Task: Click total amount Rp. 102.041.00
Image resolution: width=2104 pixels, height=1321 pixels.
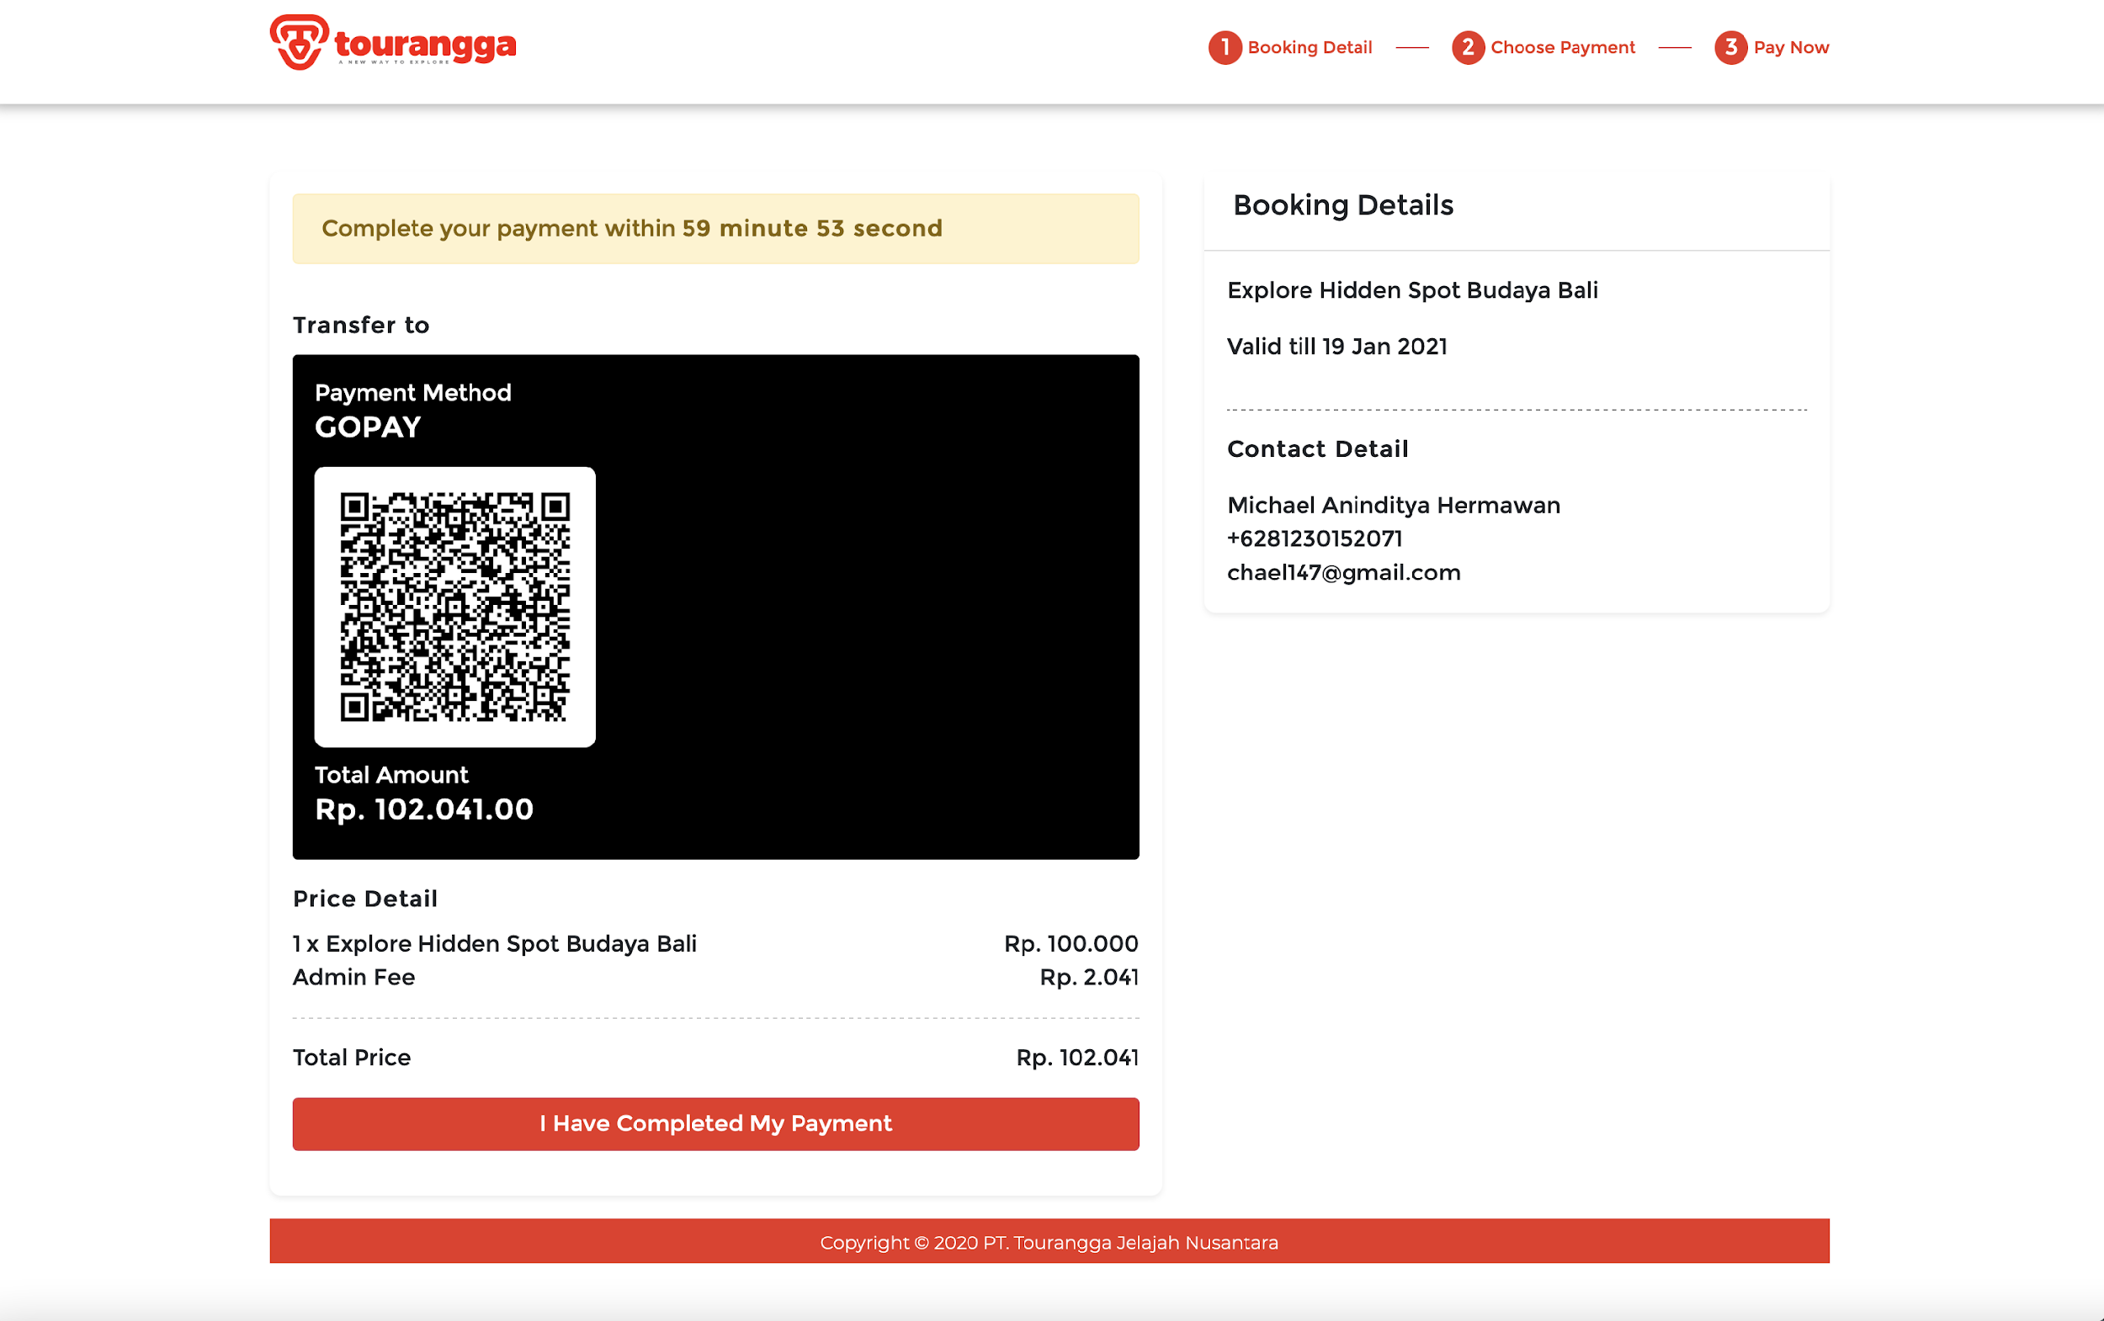Action: tap(424, 809)
